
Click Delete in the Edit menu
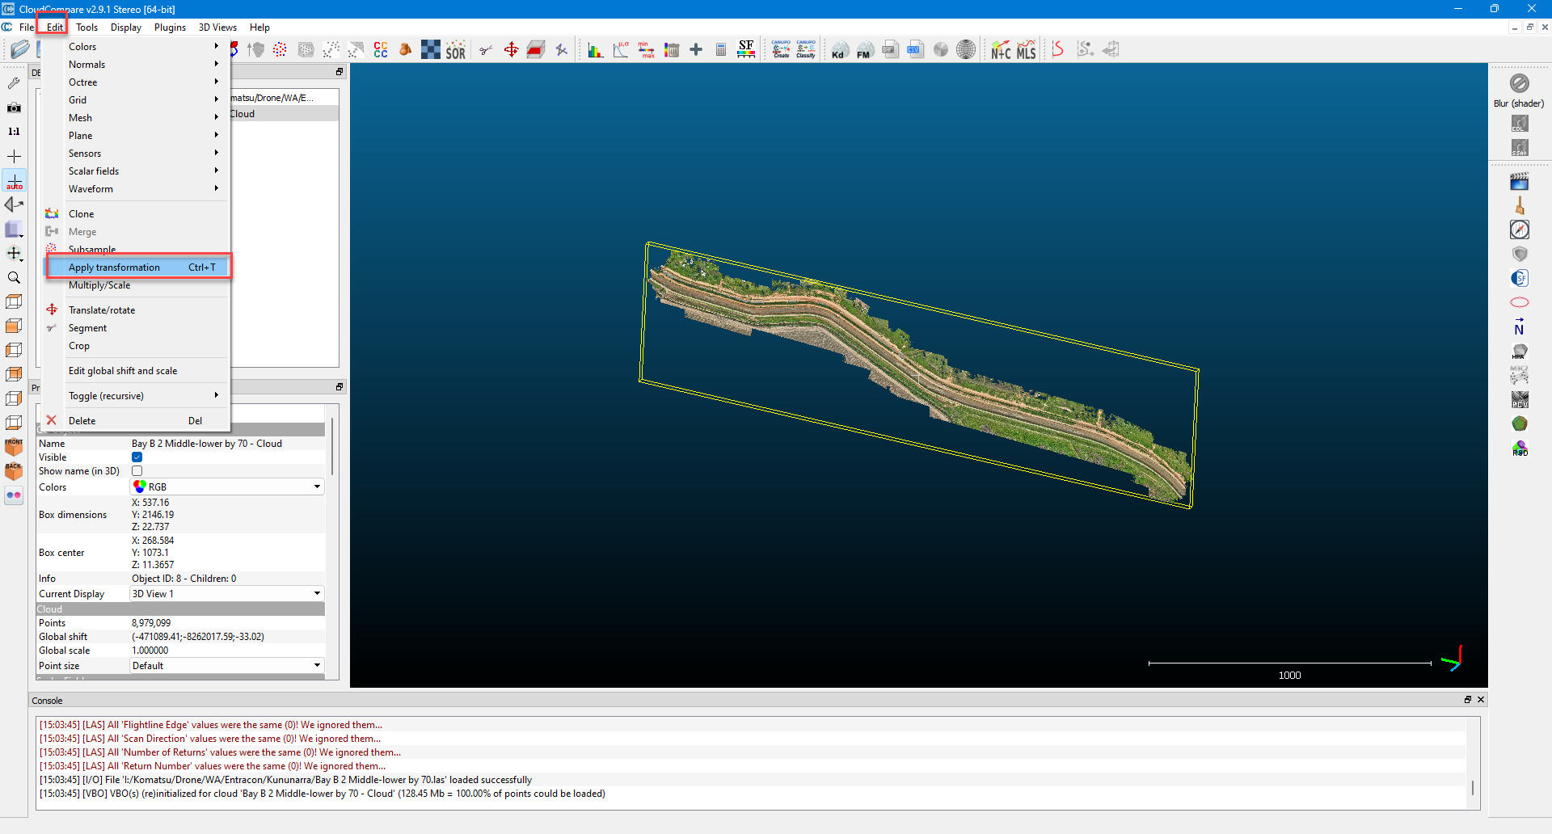pyautogui.click(x=137, y=421)
